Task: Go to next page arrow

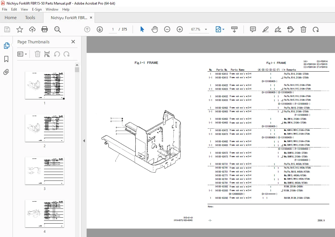Action: tap(100, 29)
